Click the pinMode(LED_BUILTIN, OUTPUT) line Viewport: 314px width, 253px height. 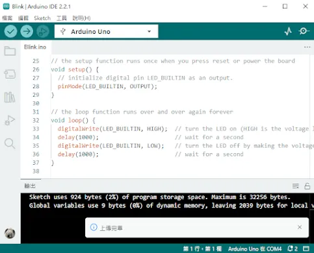[x=107, y=86]
